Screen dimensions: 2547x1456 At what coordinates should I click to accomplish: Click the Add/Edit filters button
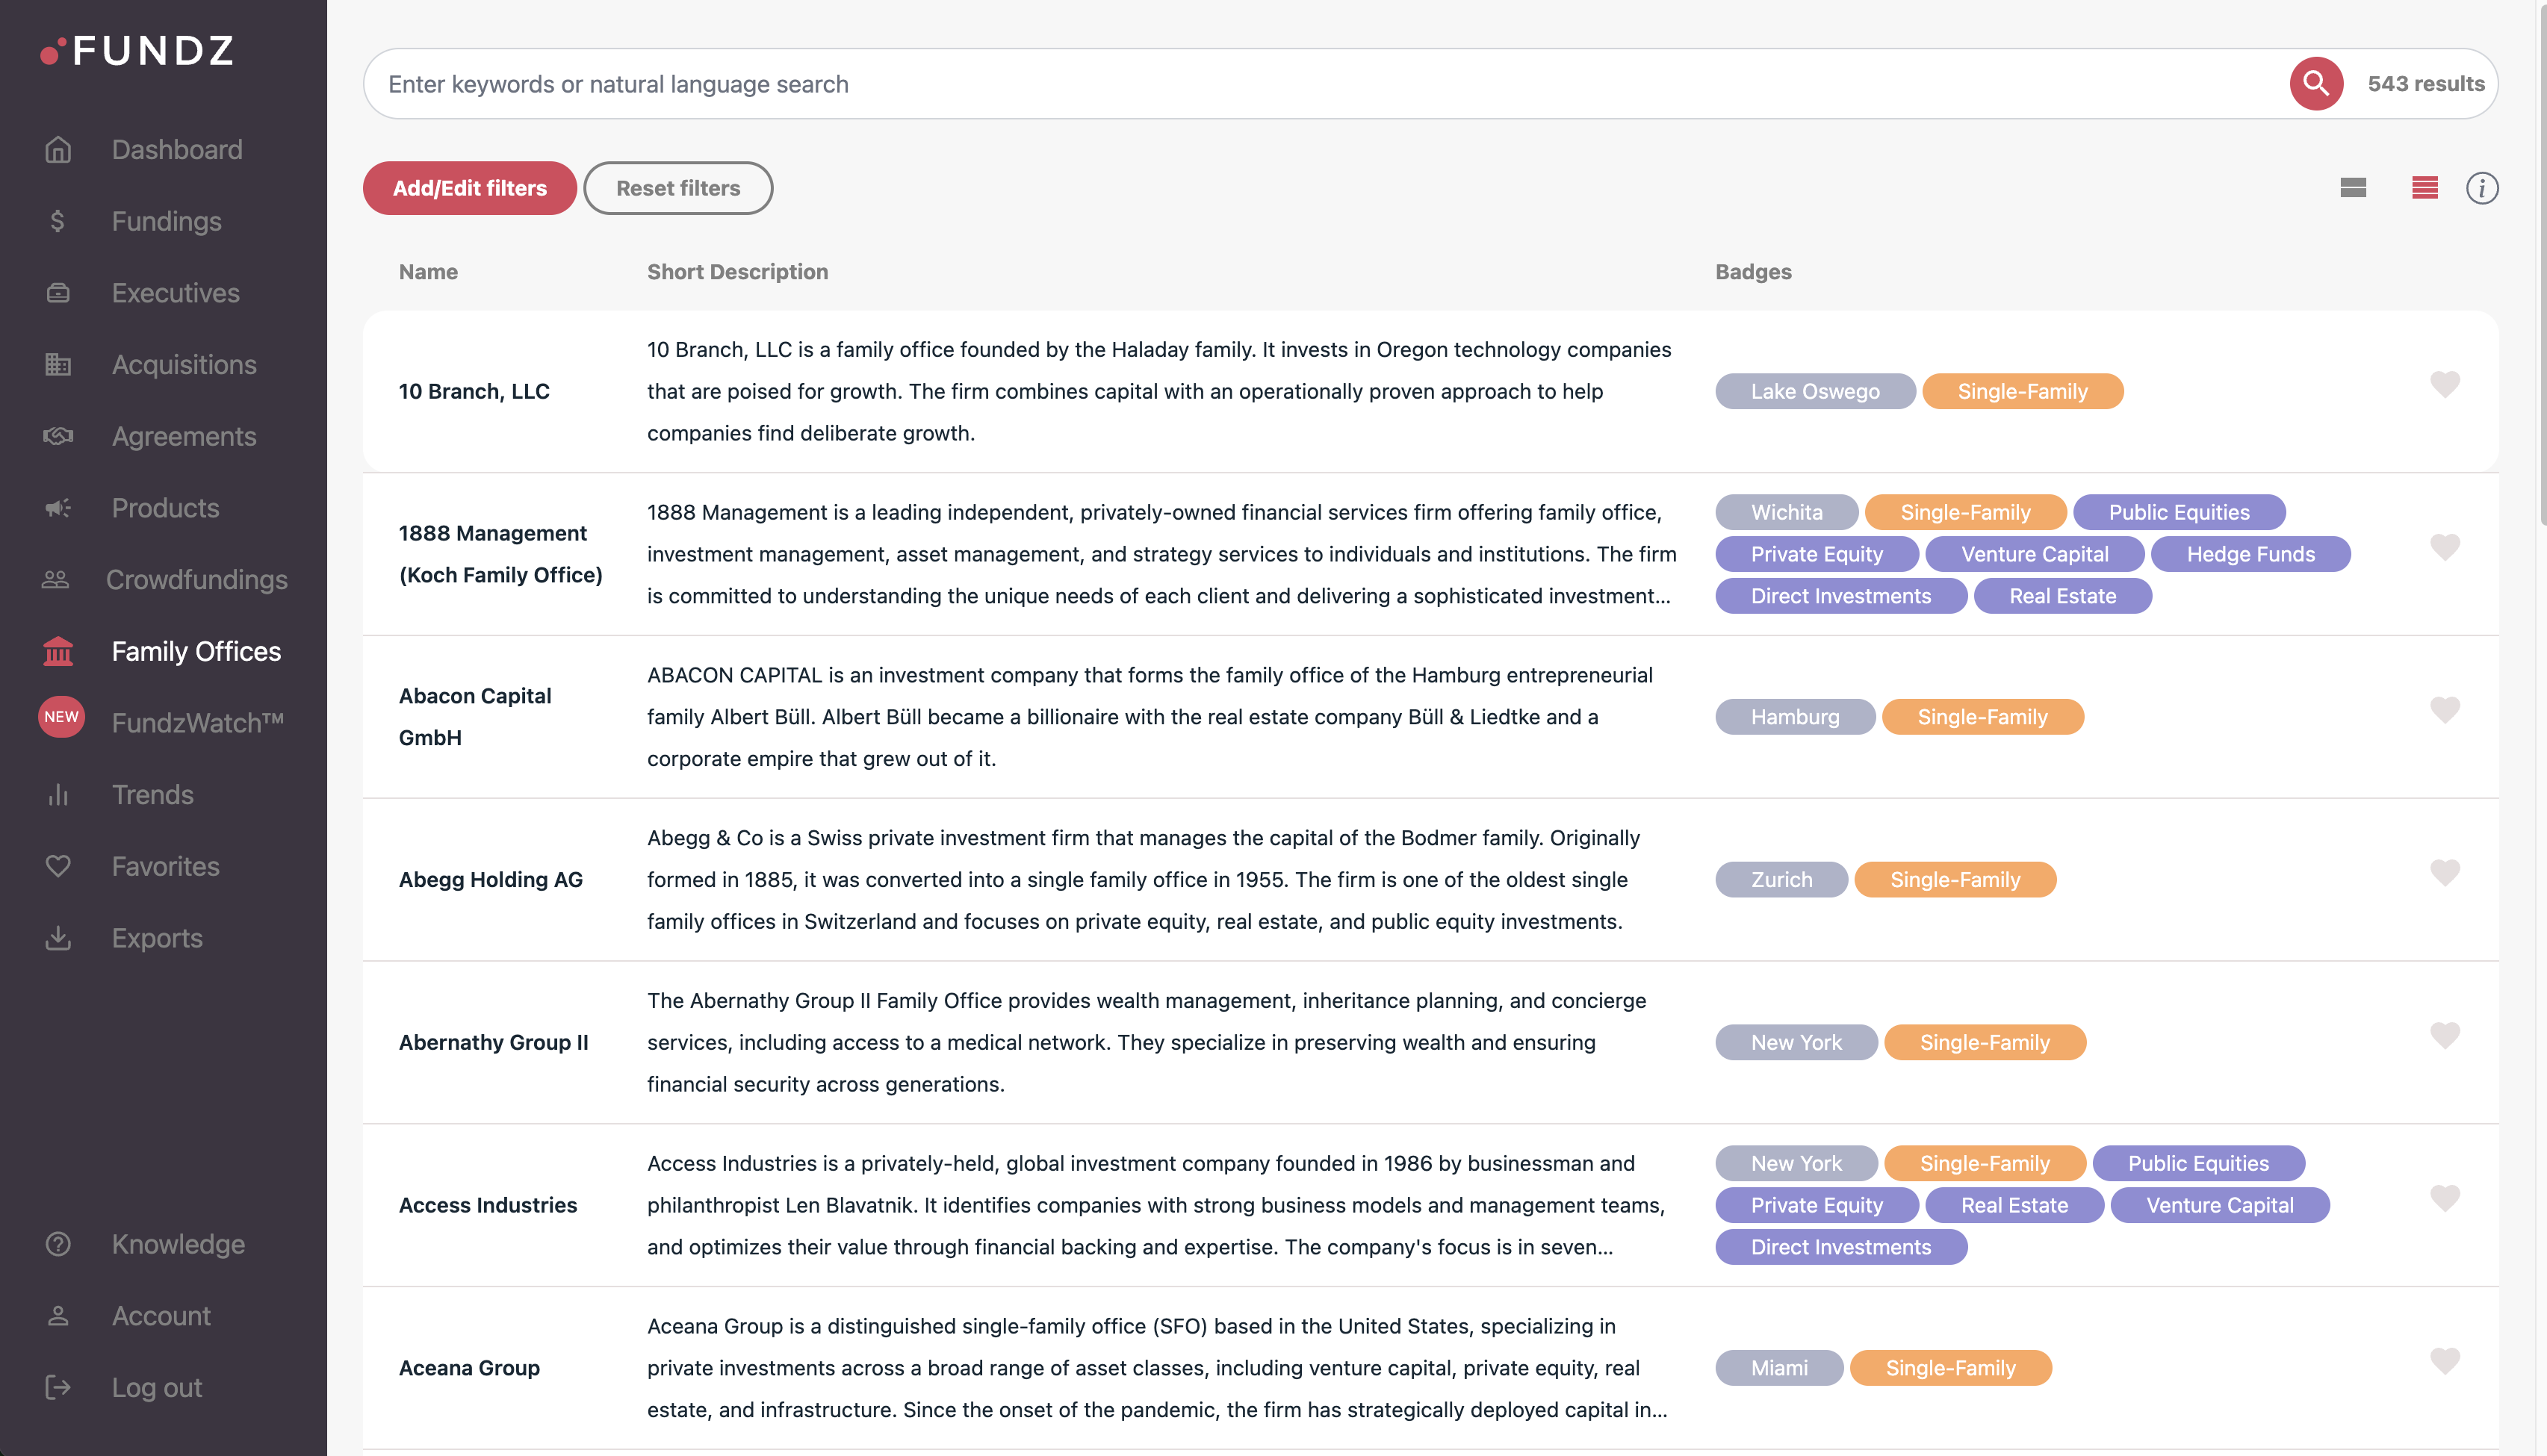pyautogui.click(x=469, y=188)
